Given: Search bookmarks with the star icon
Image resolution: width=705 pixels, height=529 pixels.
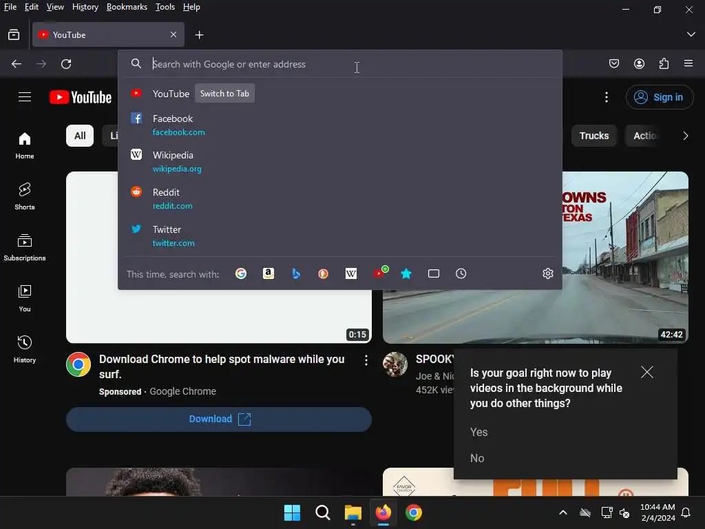Looking at the screenshot, I should pyautogui.click(x=406, y=273).
